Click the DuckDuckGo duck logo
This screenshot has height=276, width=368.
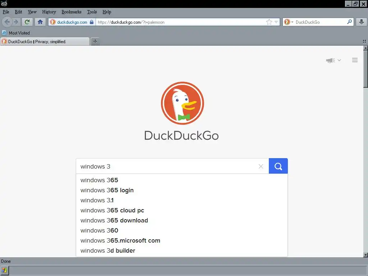(x=182, y=103)
